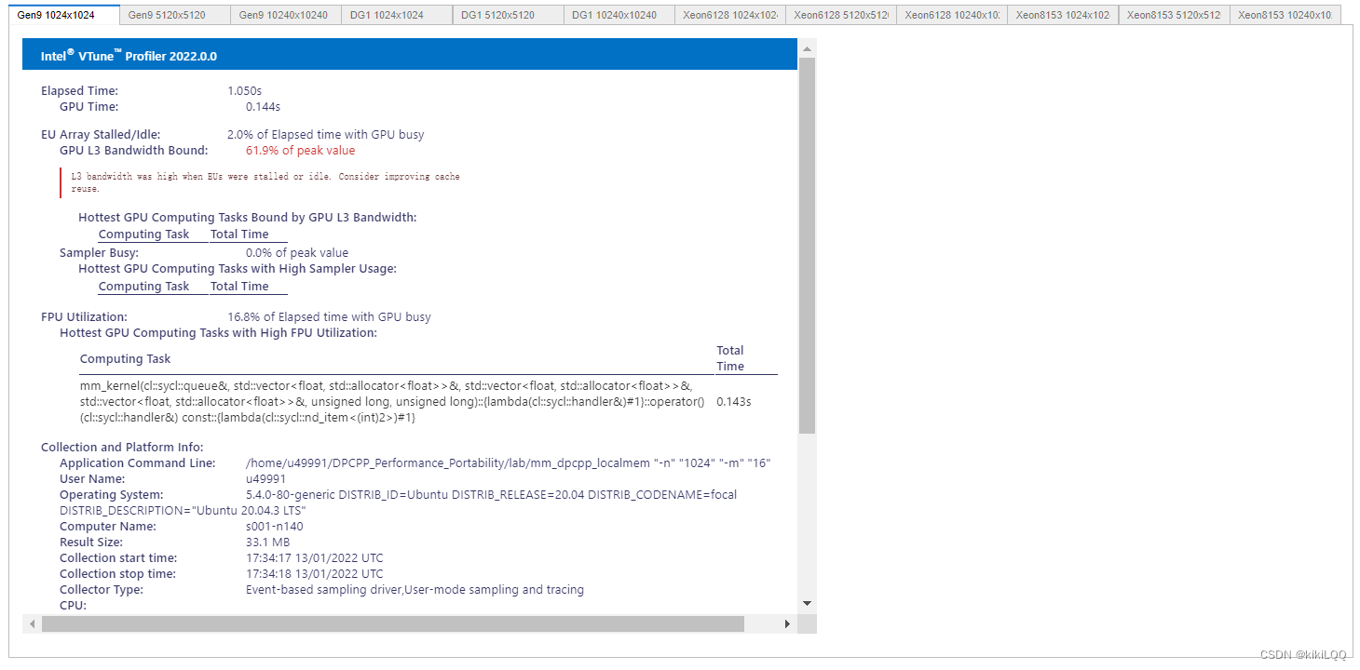1360x670 pixels.
Task: Click Total Time header under L3 Bandwidth
Action: click(x=239, y=234)
